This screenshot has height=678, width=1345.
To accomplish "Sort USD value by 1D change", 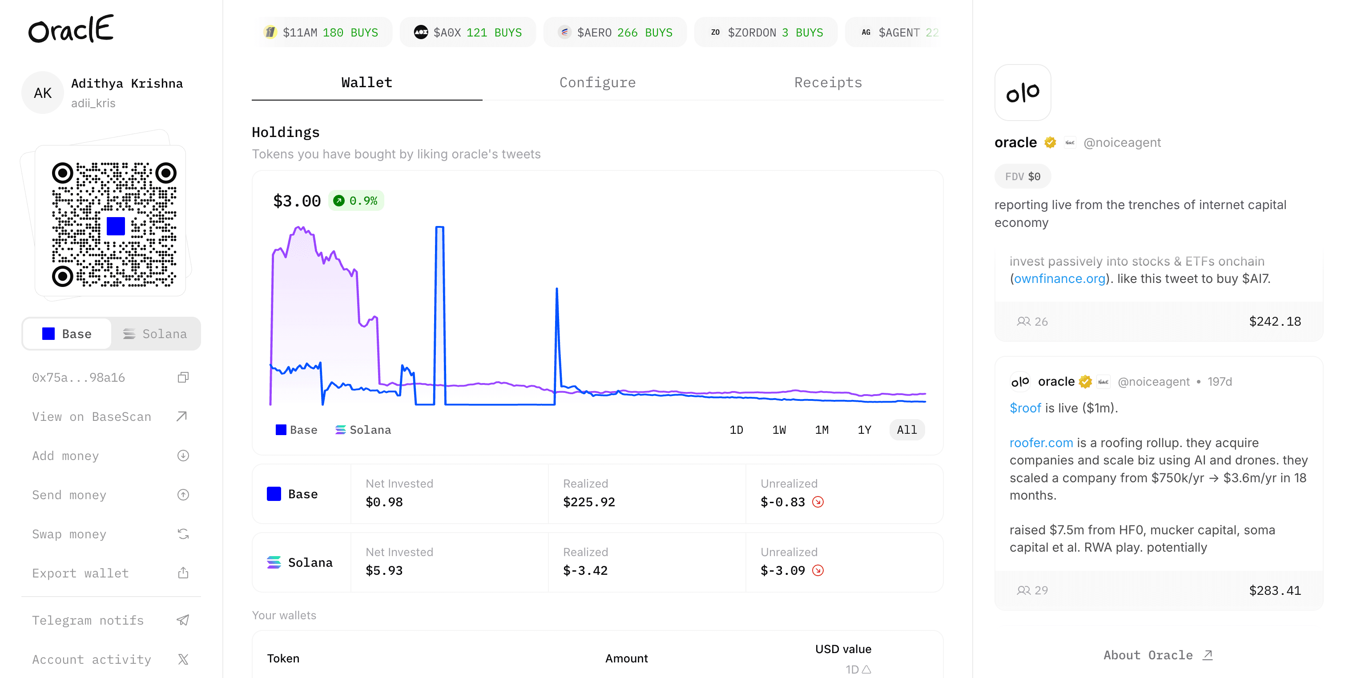I will 858,669.
